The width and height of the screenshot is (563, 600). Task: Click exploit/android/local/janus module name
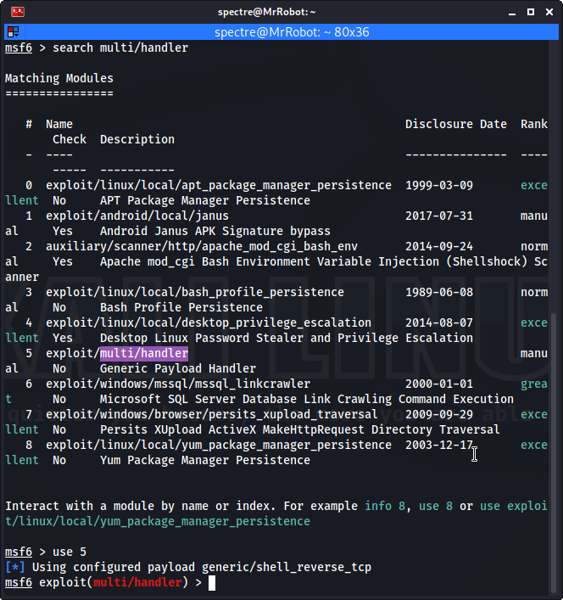pos(137,216)
